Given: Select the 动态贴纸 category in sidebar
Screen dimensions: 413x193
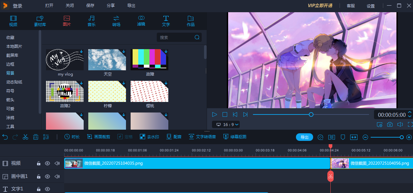Looking at the screenshot, I should (14, 82).
